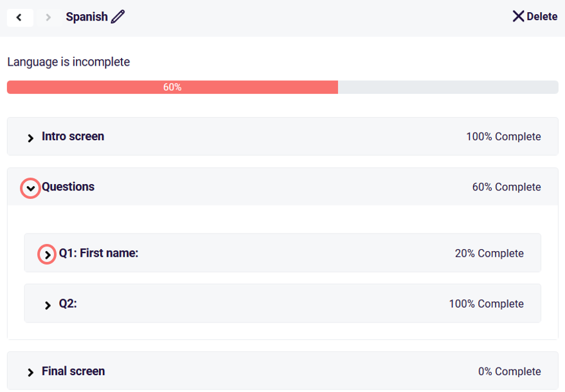565x392 pixels.
Task: Click the breadcrumb chevron next to back arrow
Action: pos(48,17)
